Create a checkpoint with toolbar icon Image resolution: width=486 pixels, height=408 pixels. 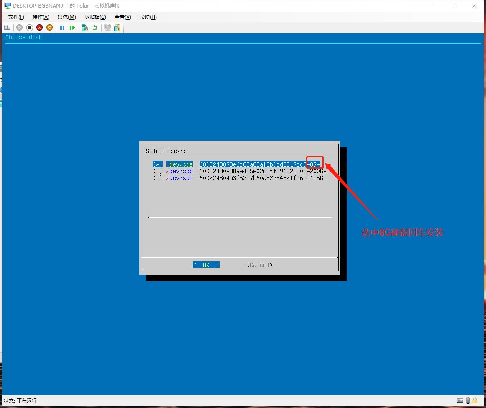(84, 28)
